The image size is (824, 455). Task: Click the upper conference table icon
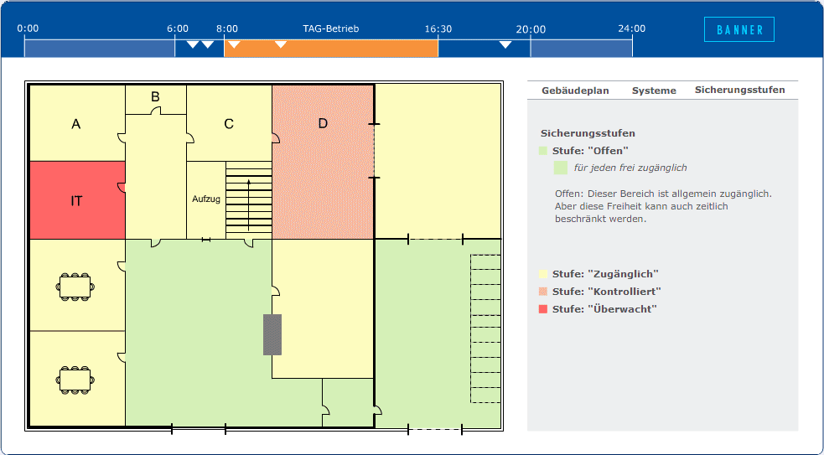pos(75,287)
